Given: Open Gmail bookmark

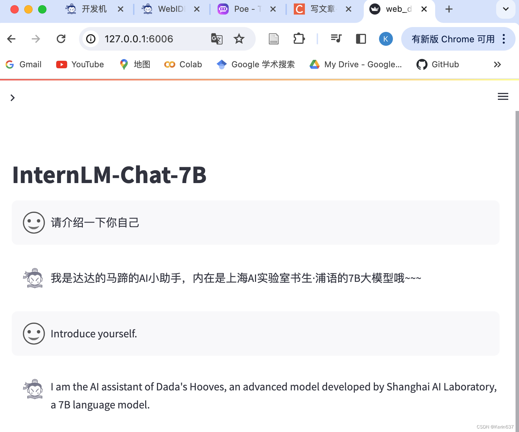Looking at the screenshot, I should pyautogui.click(x=24, y=64).
